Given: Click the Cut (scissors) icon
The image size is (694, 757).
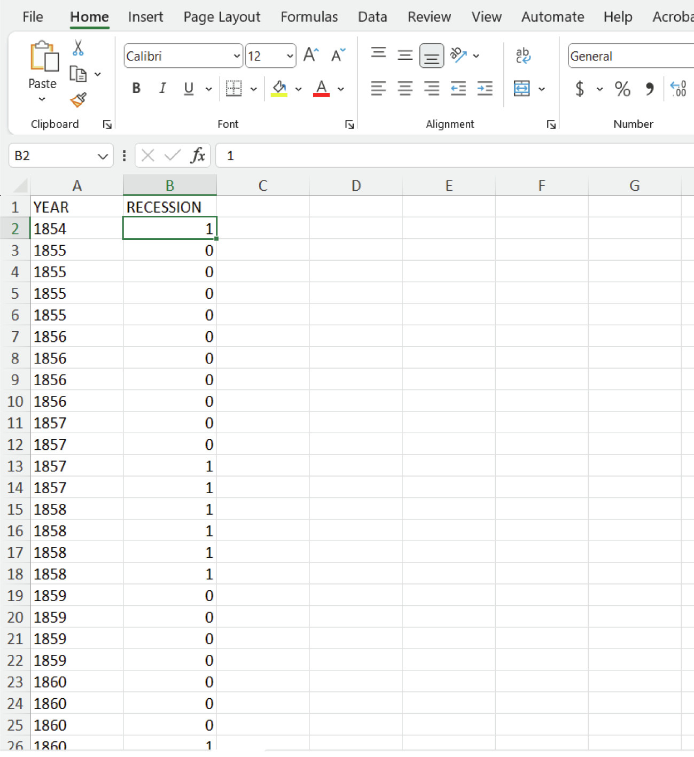Looking at the screenshot, I should click(78, 48).
